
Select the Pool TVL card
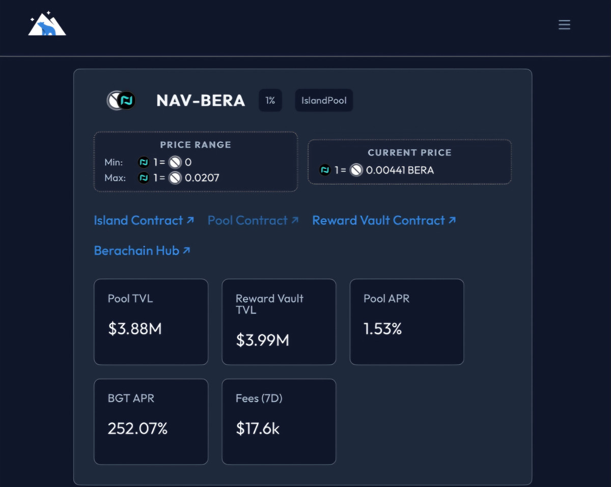pyautogui.click(x=151, y=322)
